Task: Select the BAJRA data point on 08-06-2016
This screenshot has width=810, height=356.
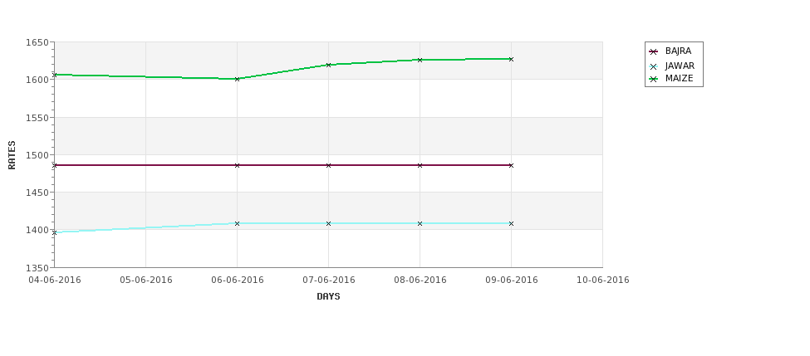Action: (420, 165)
